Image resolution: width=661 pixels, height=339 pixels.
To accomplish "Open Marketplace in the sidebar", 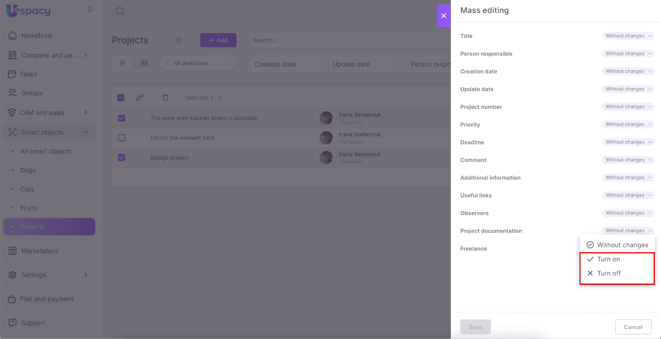I will point(40,251).
